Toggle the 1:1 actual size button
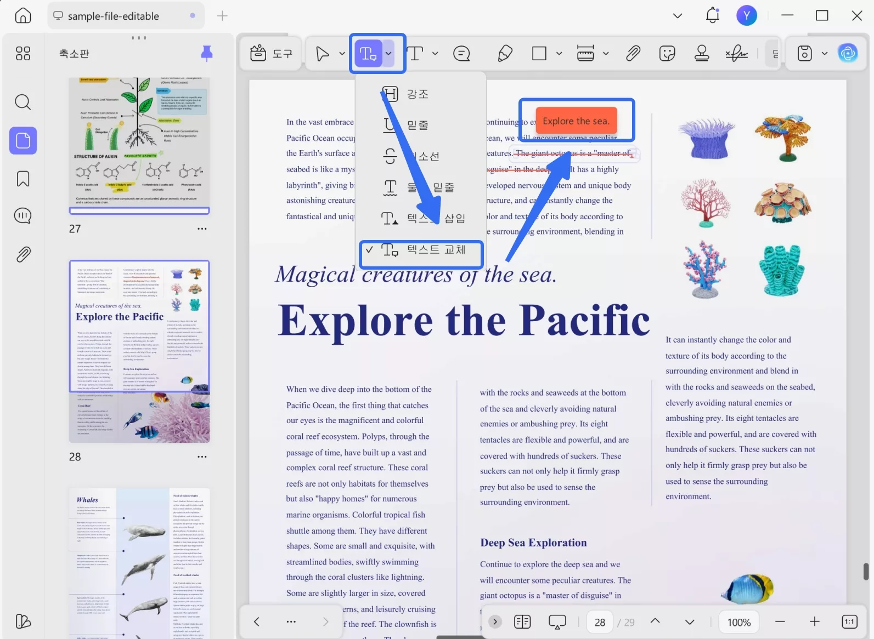Viewport: 874px width, 639px height. (x=849, y=621)
